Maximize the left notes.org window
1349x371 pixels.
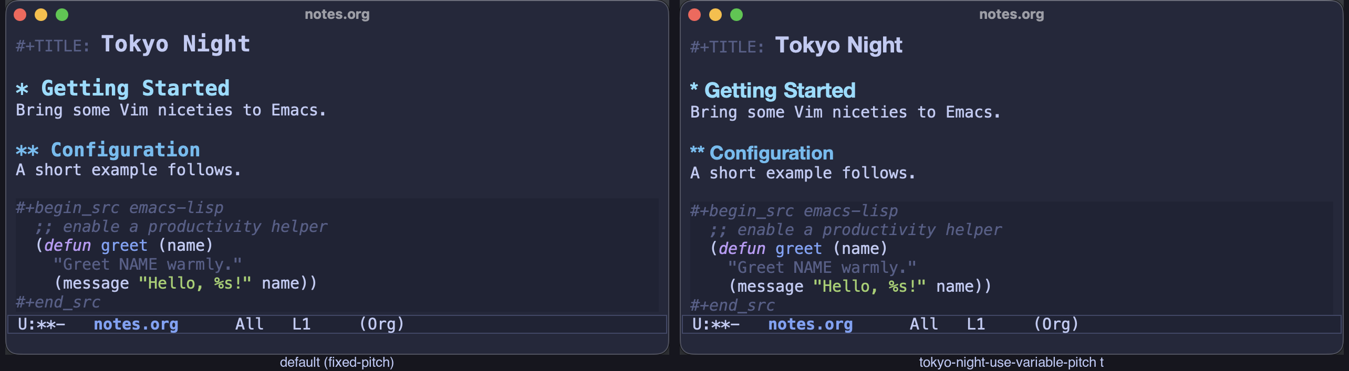[x=62, y=15]
